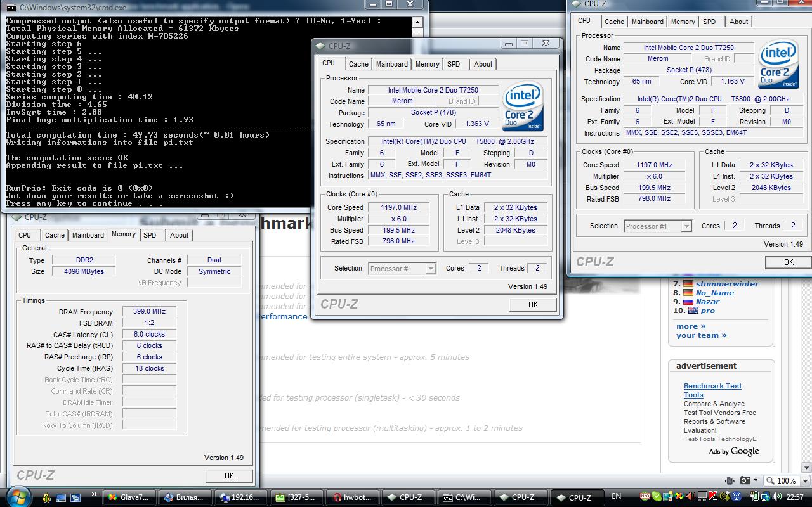Switch to the hwbot Opera taskbar button
This screenshot has width=812, height=507.
coord(352,497)
